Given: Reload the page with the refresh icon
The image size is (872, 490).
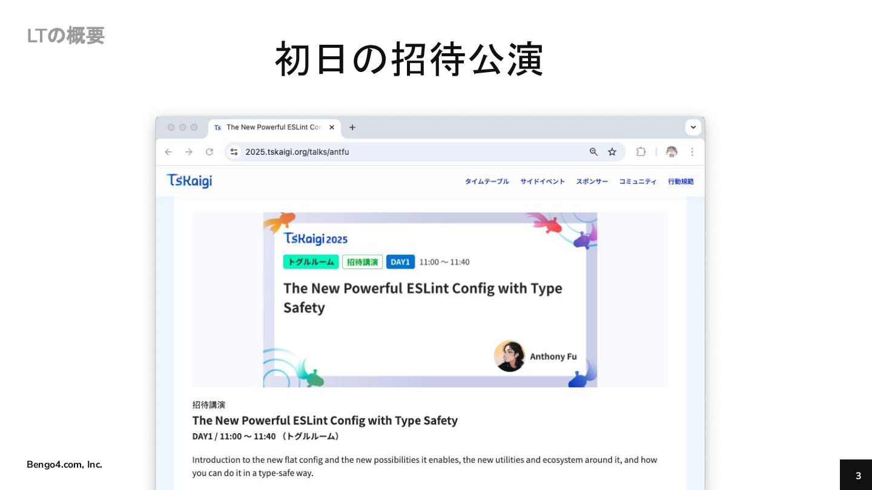Looking at the screenshot, I should [x=210, y=152].
